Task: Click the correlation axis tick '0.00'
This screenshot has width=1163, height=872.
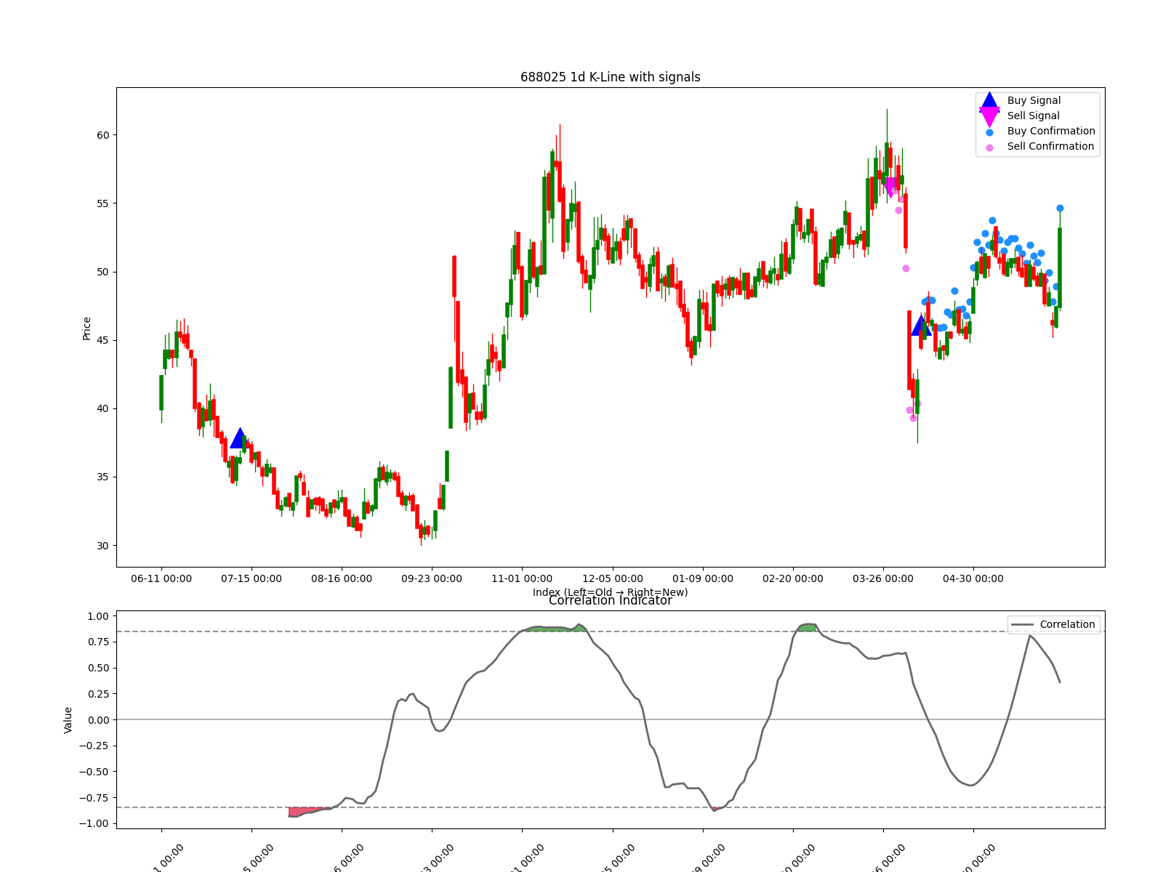Action: [97, 720]
